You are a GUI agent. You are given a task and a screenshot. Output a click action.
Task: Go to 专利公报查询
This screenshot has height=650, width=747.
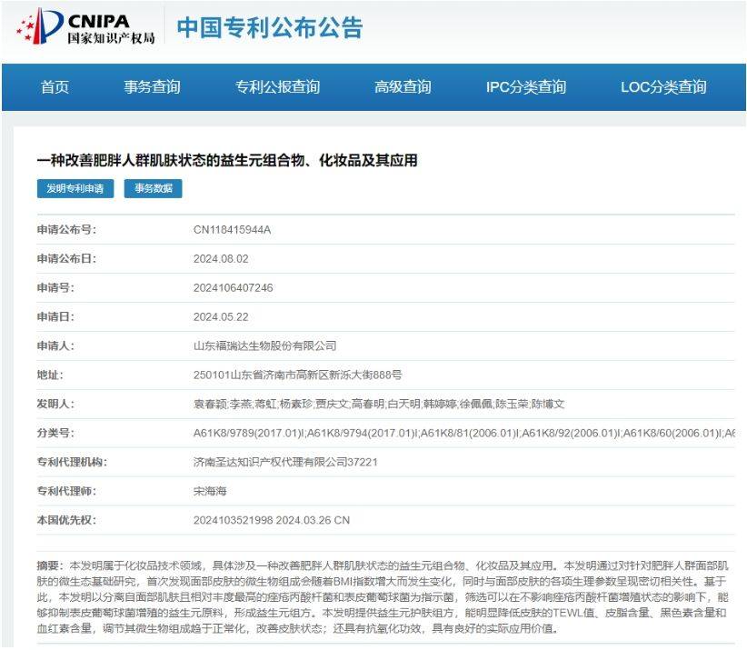coord(277,86)
